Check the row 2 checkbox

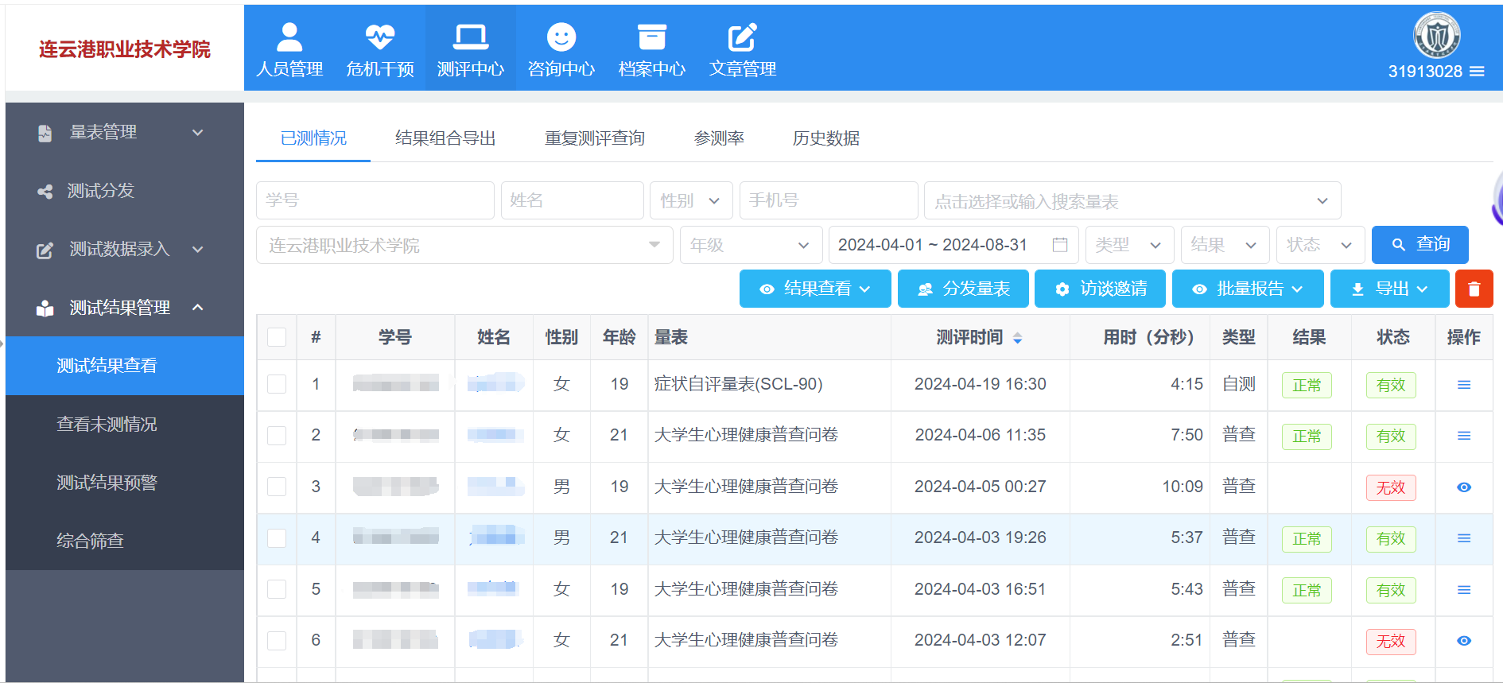click(x=277, y=436)
